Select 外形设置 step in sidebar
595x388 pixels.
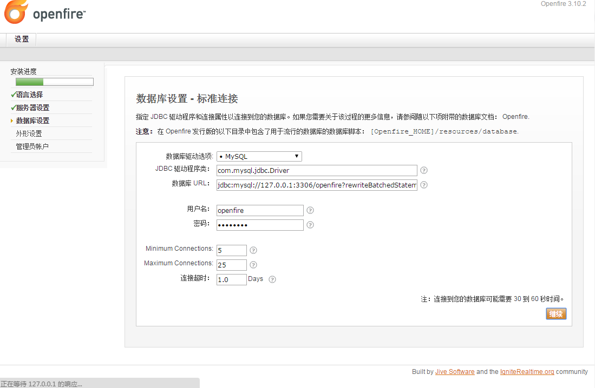pyautogui.click(x=29, y=134)
